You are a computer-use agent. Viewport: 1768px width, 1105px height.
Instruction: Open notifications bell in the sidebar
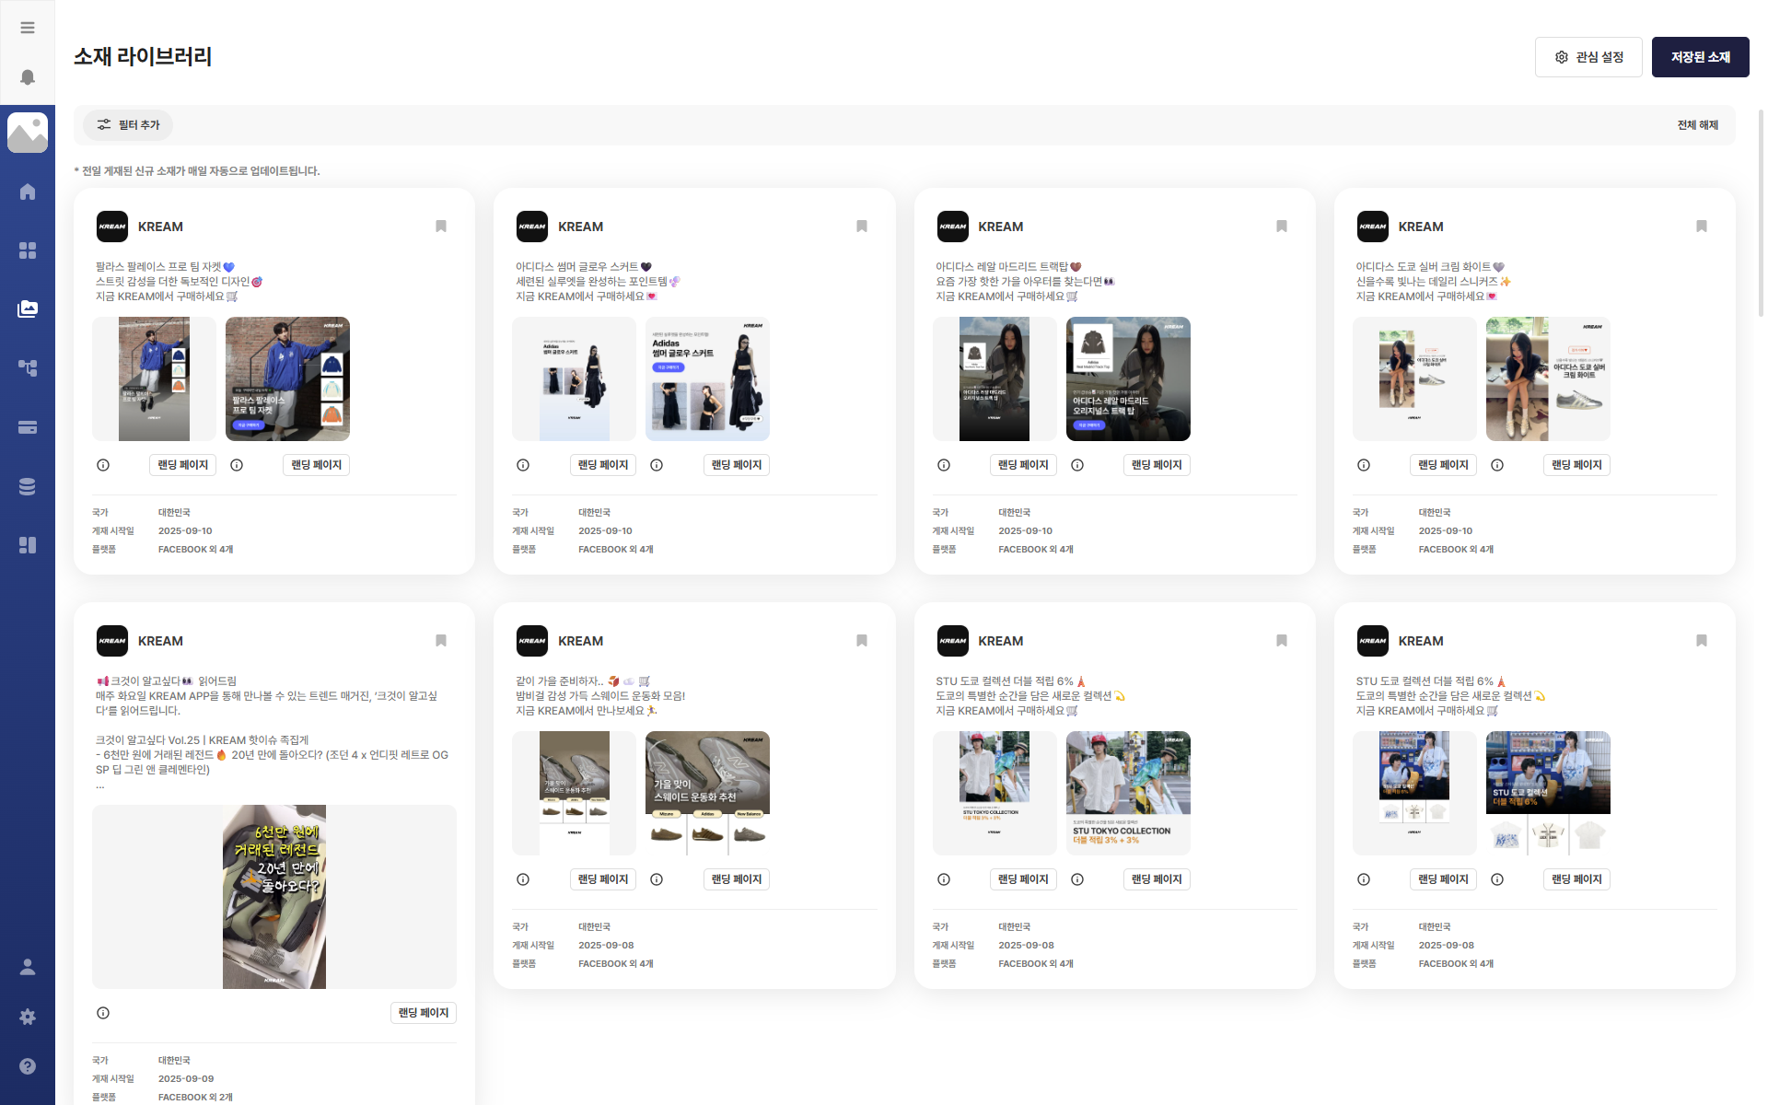pos(28,77)
